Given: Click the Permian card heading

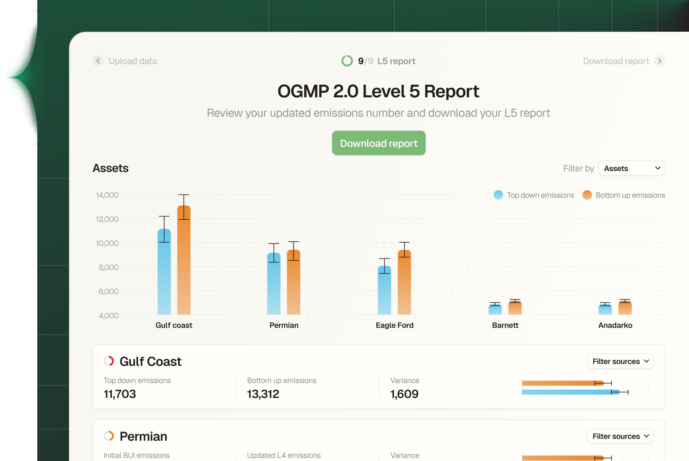Looking at the screenshot, I should pos(143,436).
